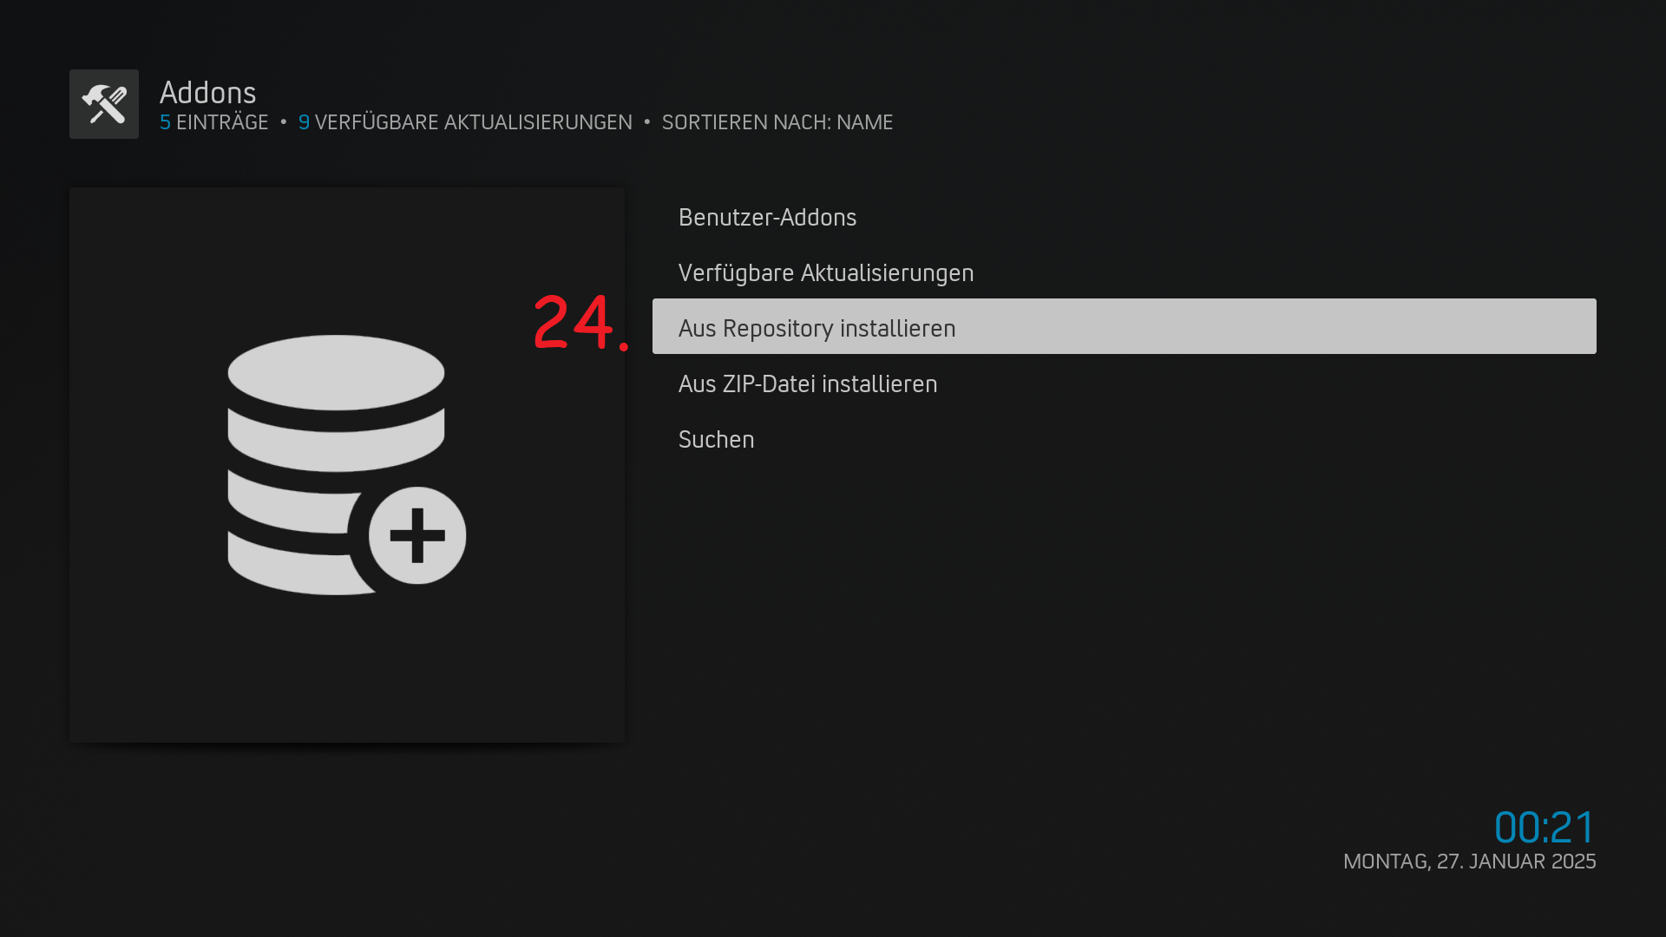Open Benutzer-Addons

[1125, 217]
